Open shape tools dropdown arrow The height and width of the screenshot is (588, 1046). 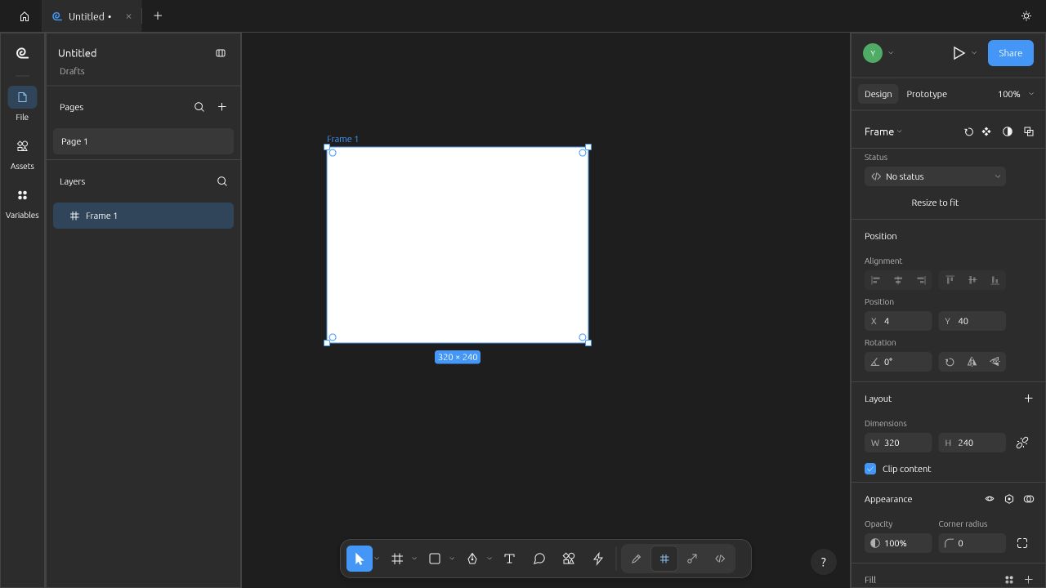452,559
